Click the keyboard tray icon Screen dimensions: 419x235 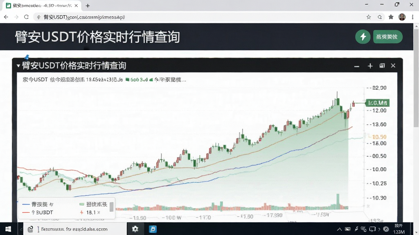click(x=348, y=229)
